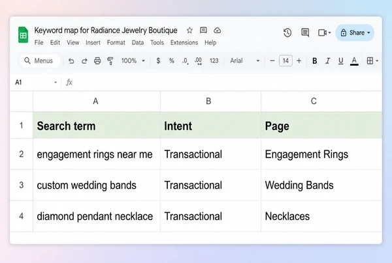Open the 123 number format menu
The image size is (392, 263).
tap(214, 61)
